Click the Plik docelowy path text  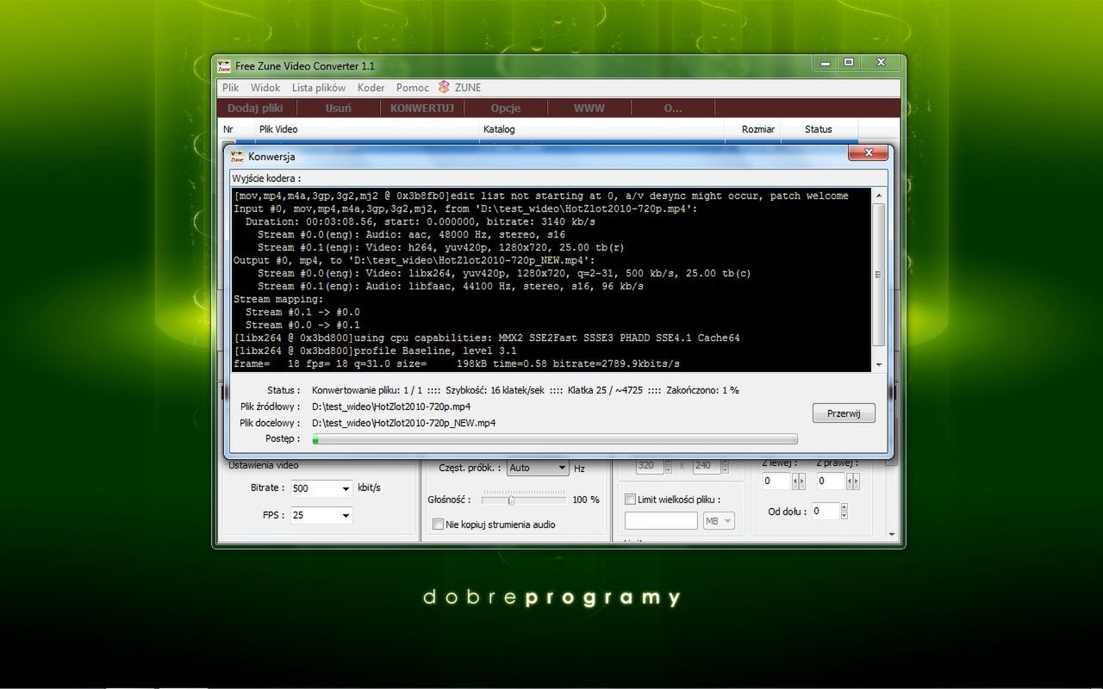403,423
